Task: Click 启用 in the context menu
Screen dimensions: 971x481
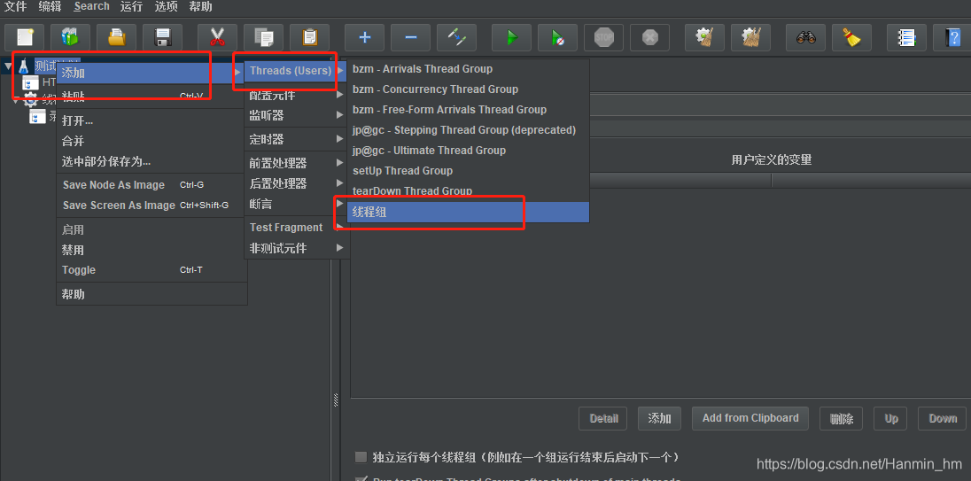Action: tap(151, 229)
